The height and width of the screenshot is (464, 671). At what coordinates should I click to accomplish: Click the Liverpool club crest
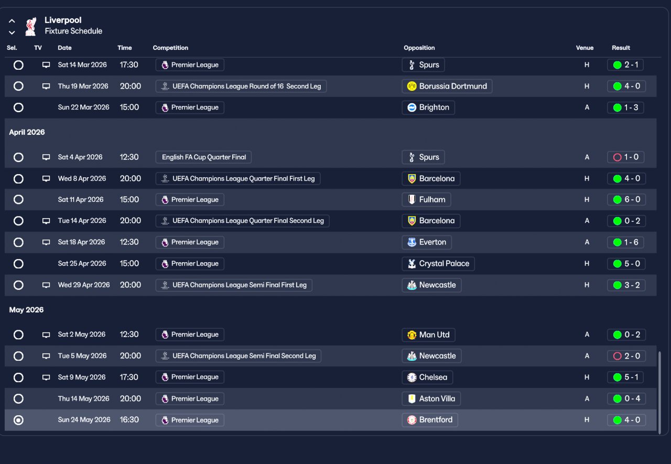tap(31, 26)
